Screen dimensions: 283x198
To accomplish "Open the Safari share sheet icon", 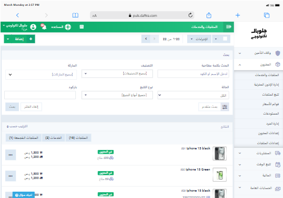I will pos(209,15).
